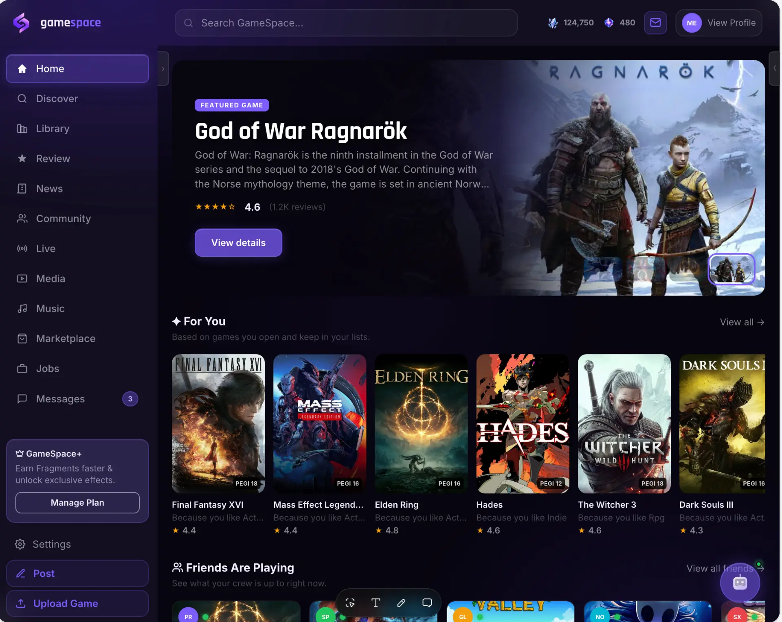Open the Elden Ring game card

click(421, 444)
